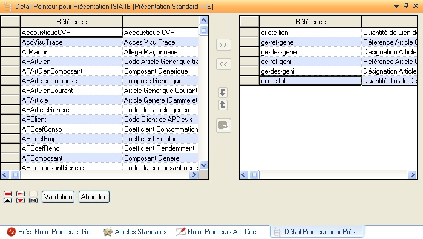The image size is (423, 239).
Task: Click the black up-triangle icon
Action: pyautogui.click(x=8, y=200)
